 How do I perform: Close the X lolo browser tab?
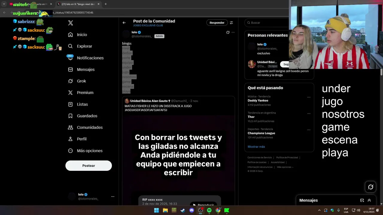tap(98, 4)
